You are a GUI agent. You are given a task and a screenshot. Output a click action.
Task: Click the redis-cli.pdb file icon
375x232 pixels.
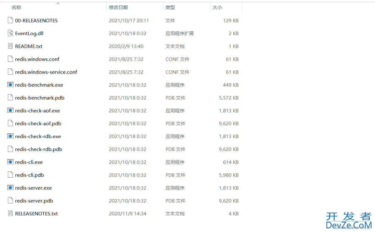pyautogui.click(x=10, y=175)
